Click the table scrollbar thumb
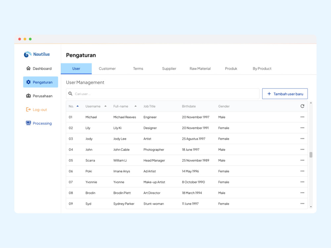Viewport: 331px width, 248px height. click(x=311, y=155)
